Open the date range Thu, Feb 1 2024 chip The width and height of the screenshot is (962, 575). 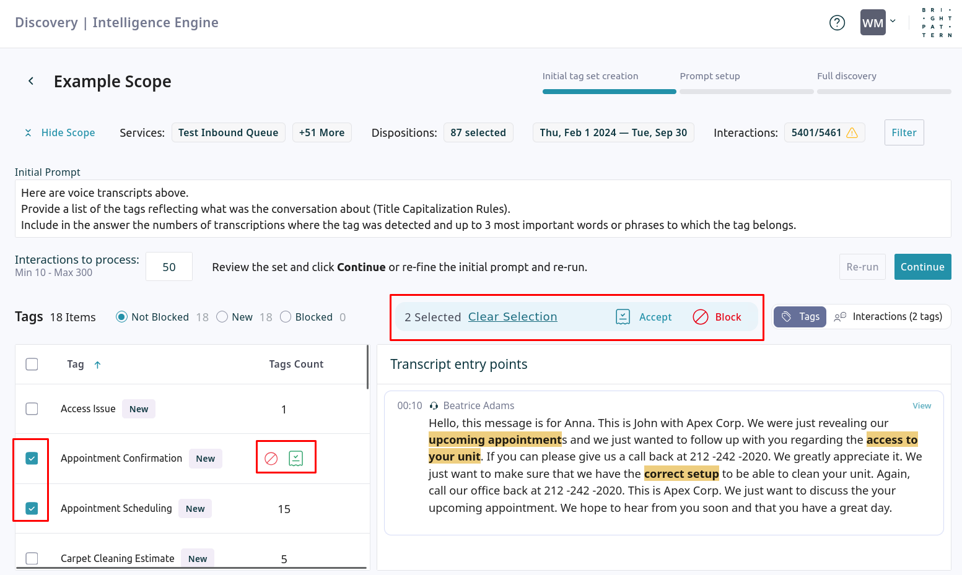613,132
